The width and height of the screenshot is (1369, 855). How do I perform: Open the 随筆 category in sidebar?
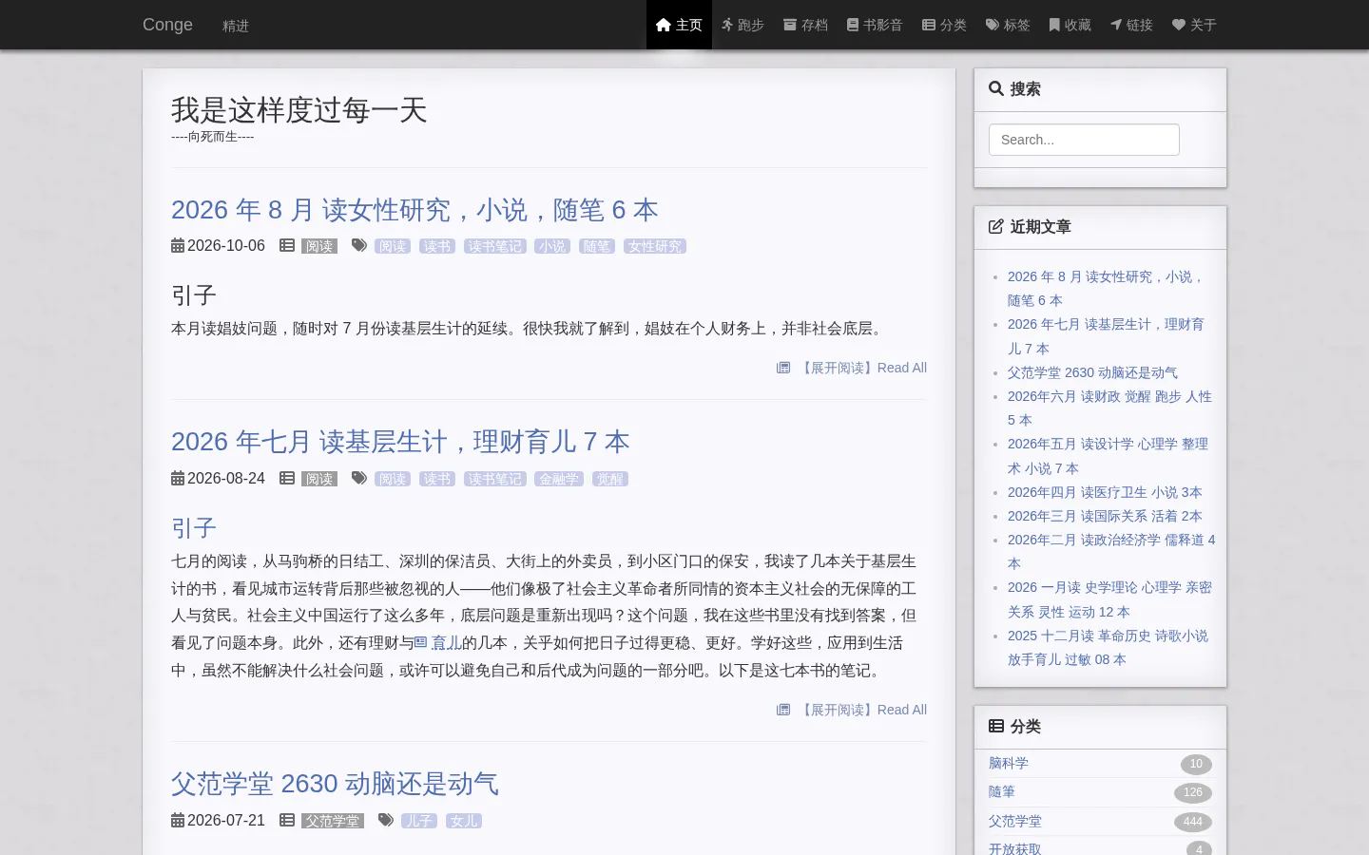coord(1002,791)
